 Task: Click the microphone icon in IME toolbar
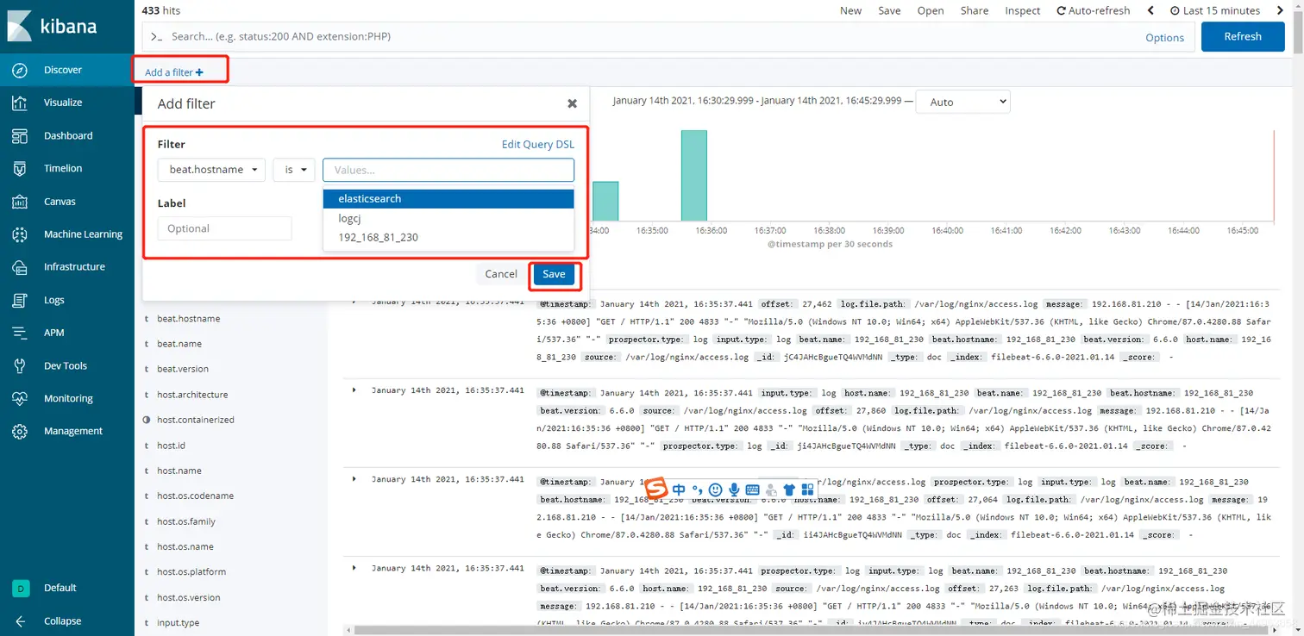[x=733, y=489]
